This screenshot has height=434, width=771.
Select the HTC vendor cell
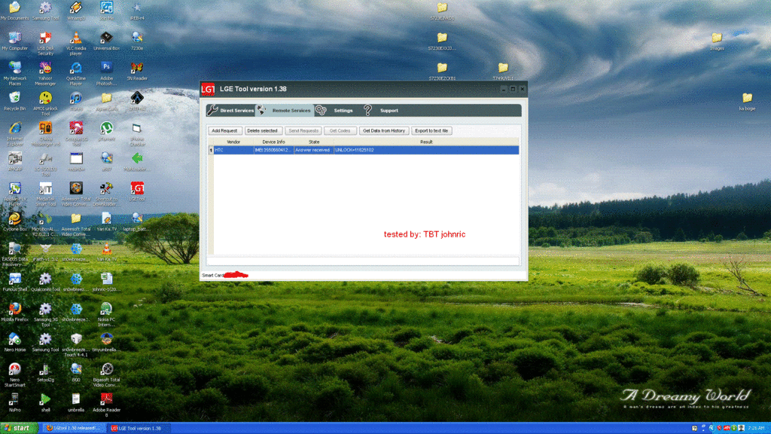click(233, 150)
